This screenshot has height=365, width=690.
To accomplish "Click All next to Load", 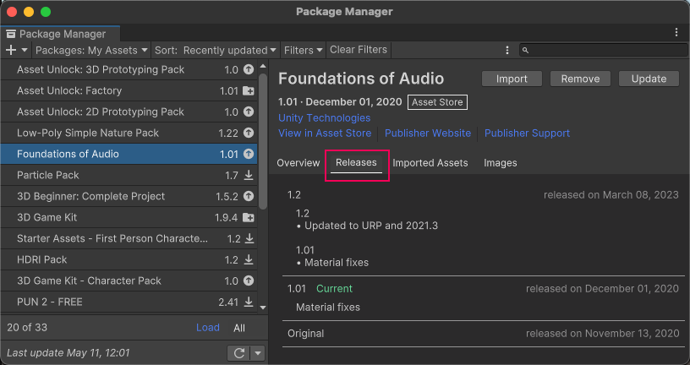I will [x=239, y=328].
